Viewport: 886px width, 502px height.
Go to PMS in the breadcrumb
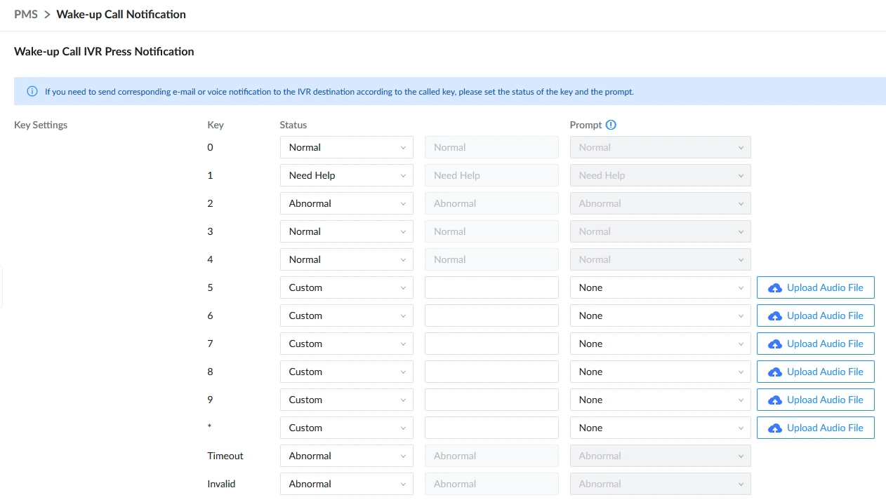(x=26, y=14)
